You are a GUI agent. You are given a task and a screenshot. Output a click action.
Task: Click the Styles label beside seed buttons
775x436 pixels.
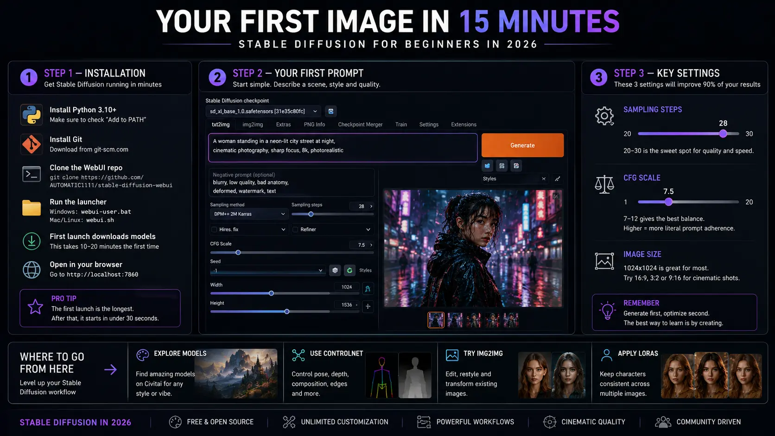[365, 270]
